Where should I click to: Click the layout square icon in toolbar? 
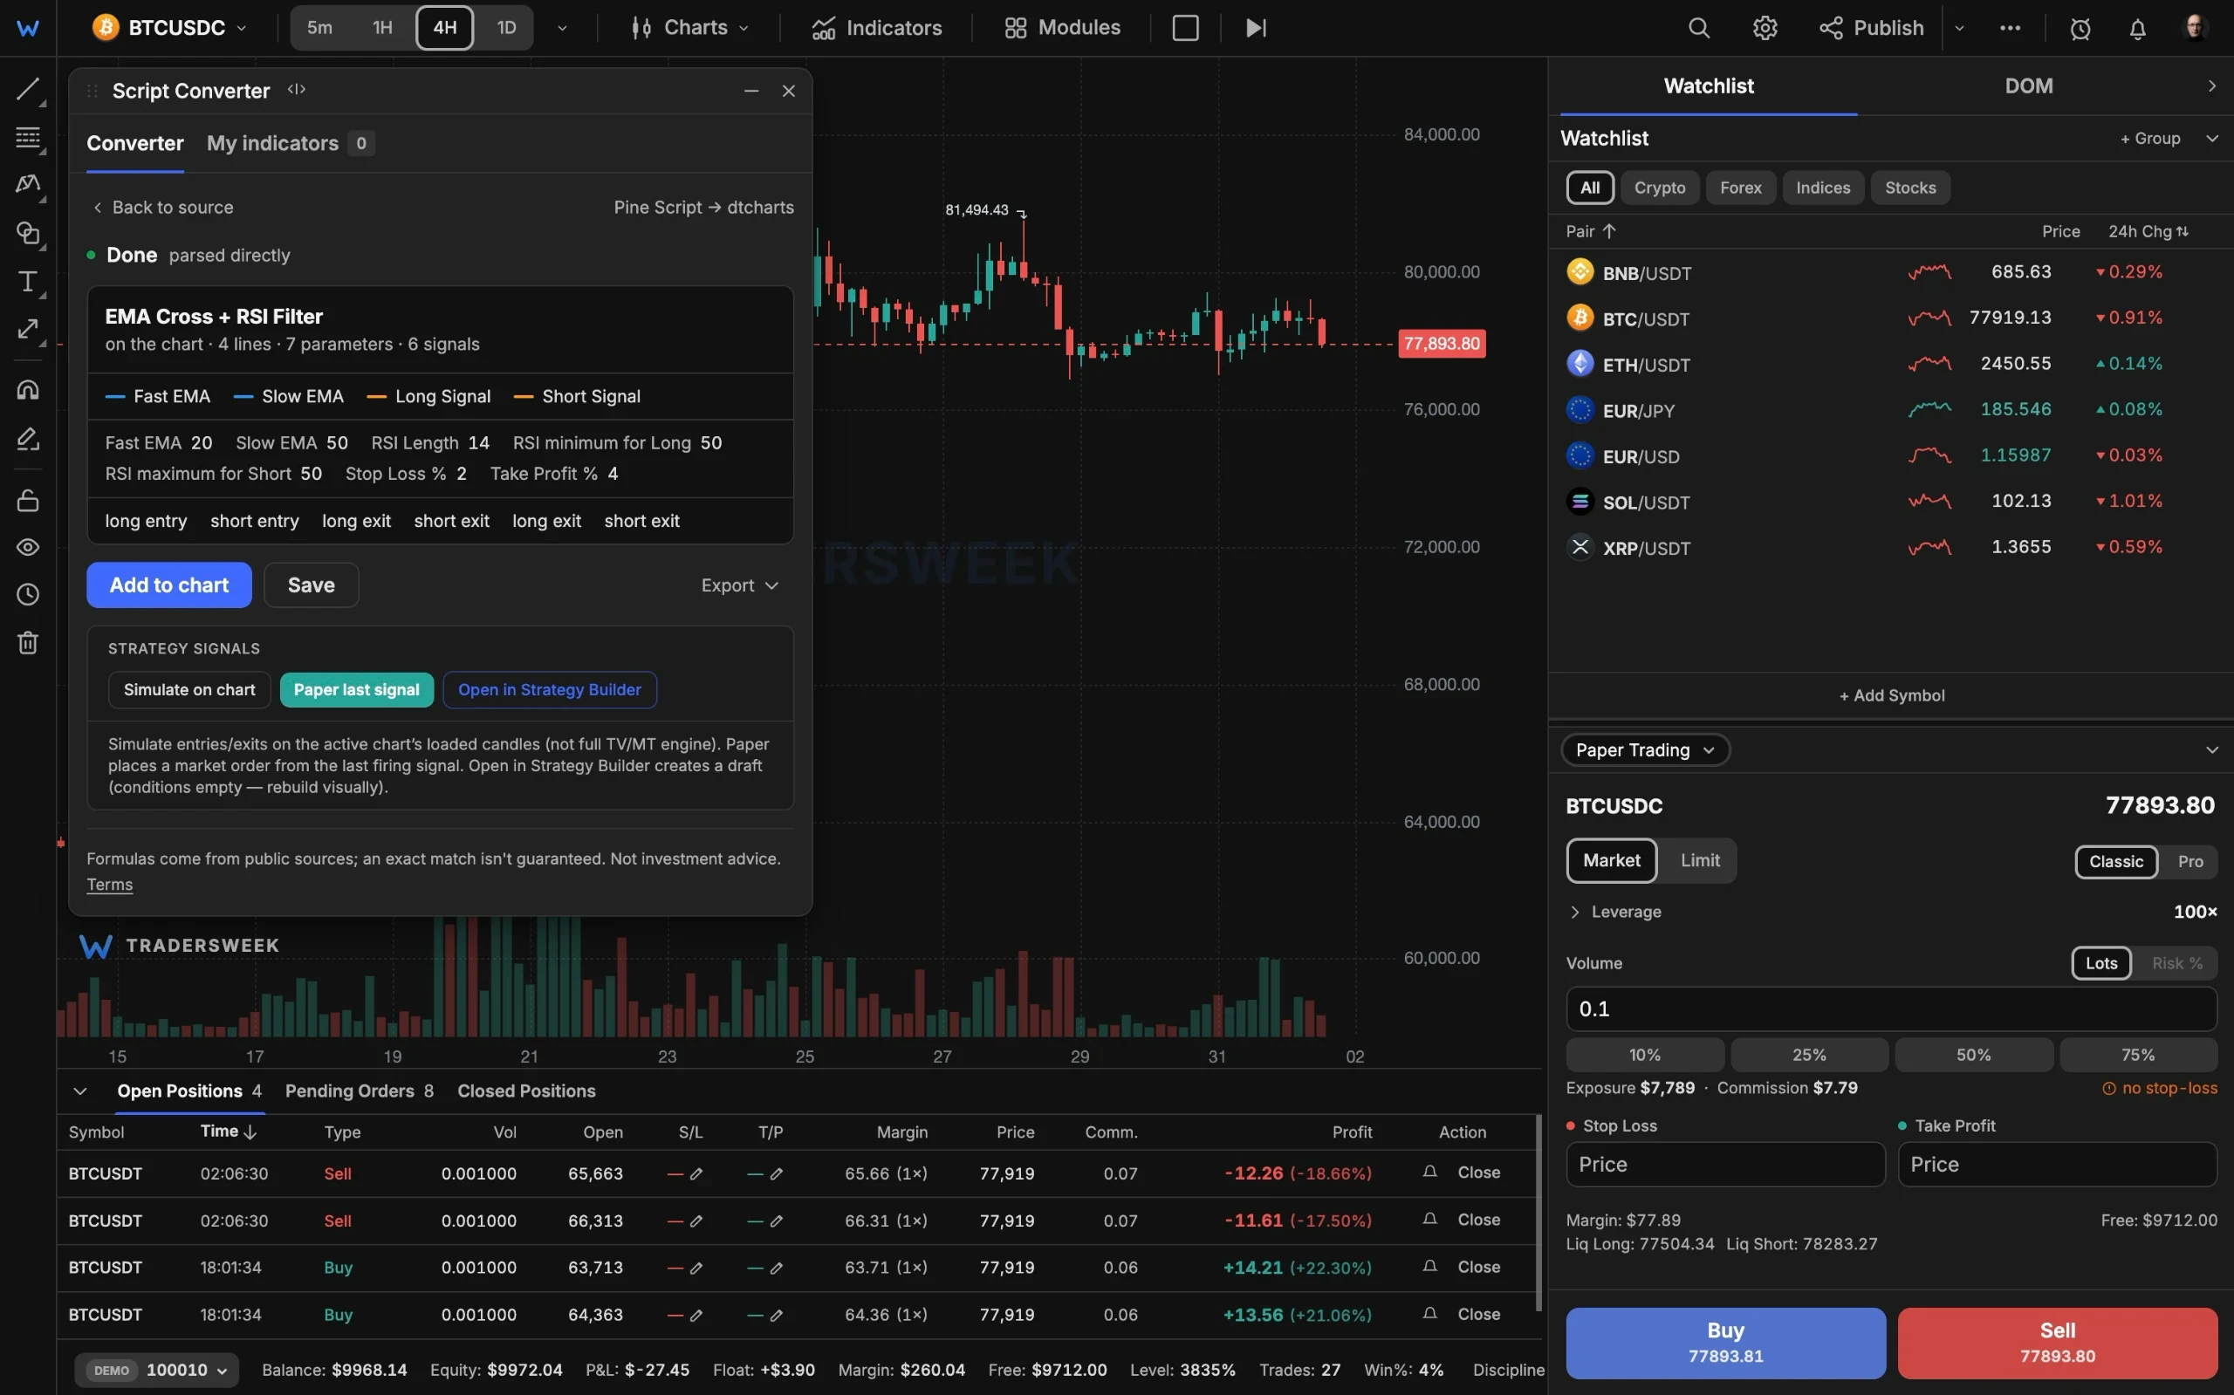point(1185,28)
